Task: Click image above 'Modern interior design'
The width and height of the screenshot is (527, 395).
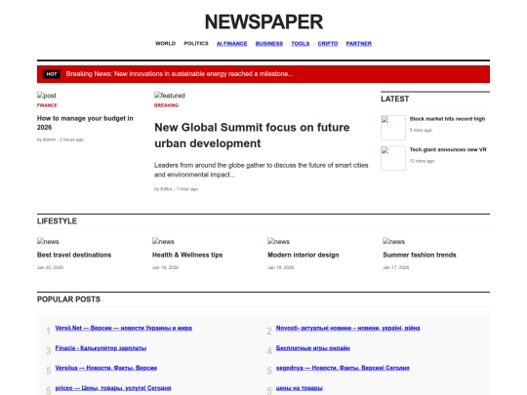Action: click(278, 241)
